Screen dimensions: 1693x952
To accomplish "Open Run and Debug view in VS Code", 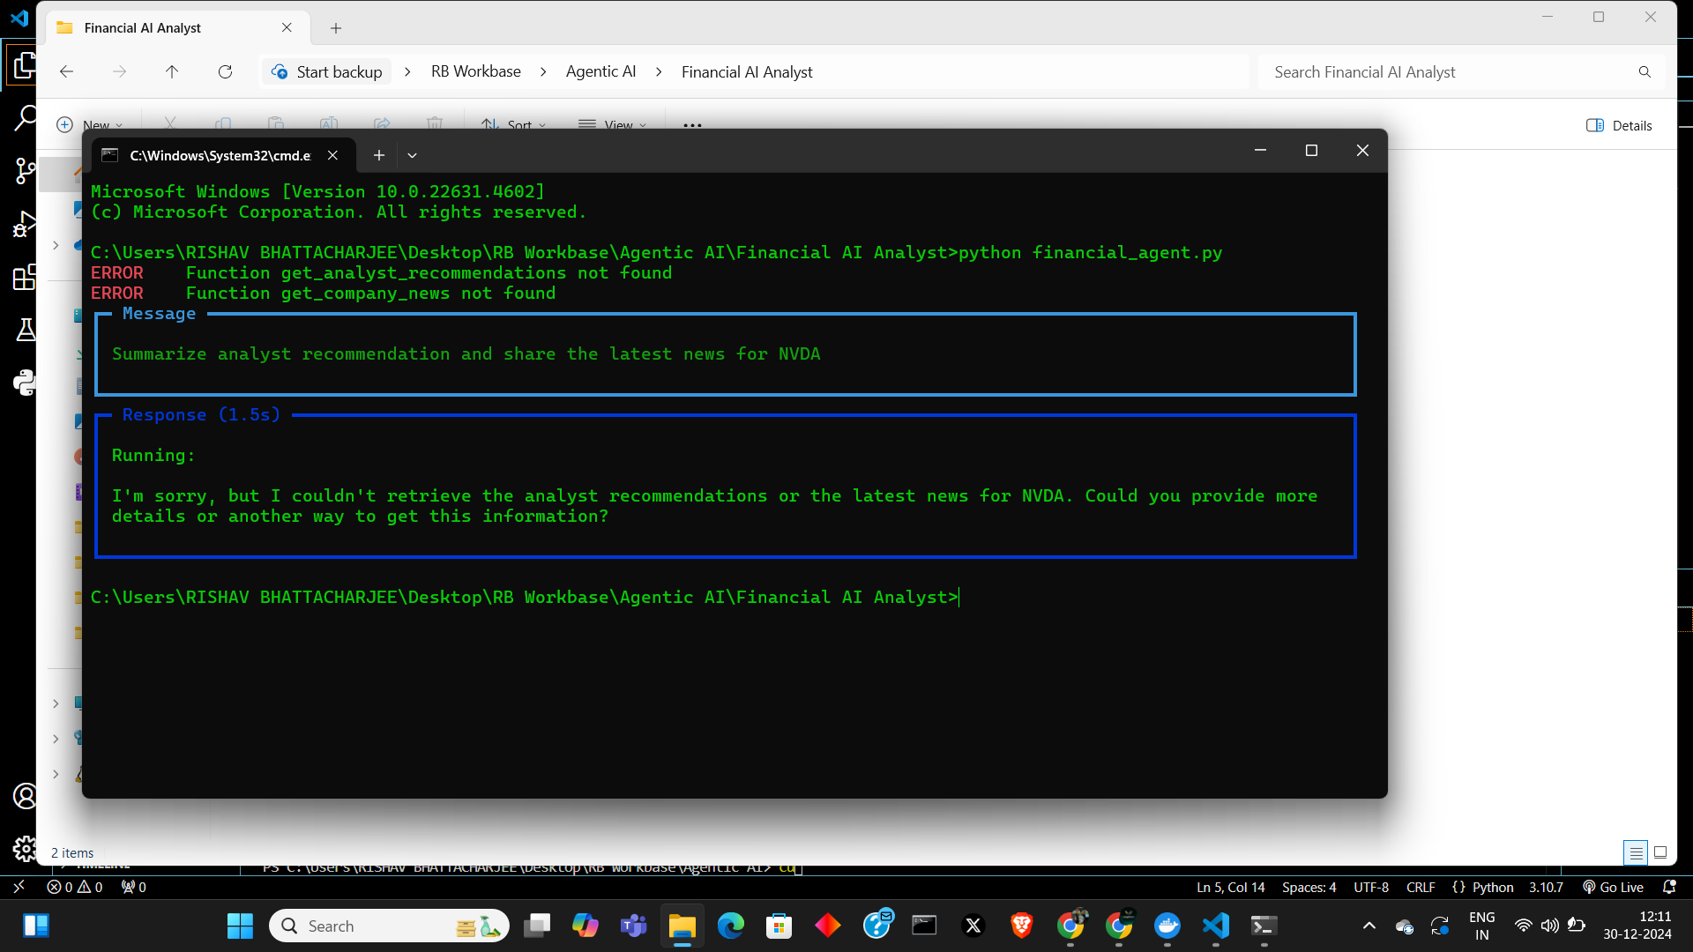I will click(25, 224).
